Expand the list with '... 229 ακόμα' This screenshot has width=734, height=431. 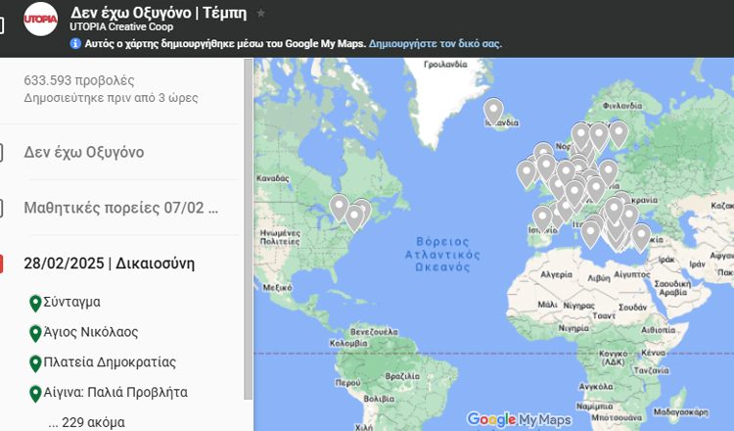86,422
